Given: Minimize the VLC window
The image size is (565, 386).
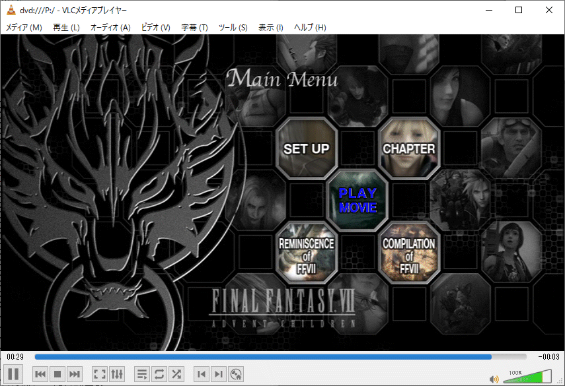Looking at the screenshot, I should [x=489, y=10].
